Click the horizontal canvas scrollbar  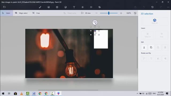point(68,90)
